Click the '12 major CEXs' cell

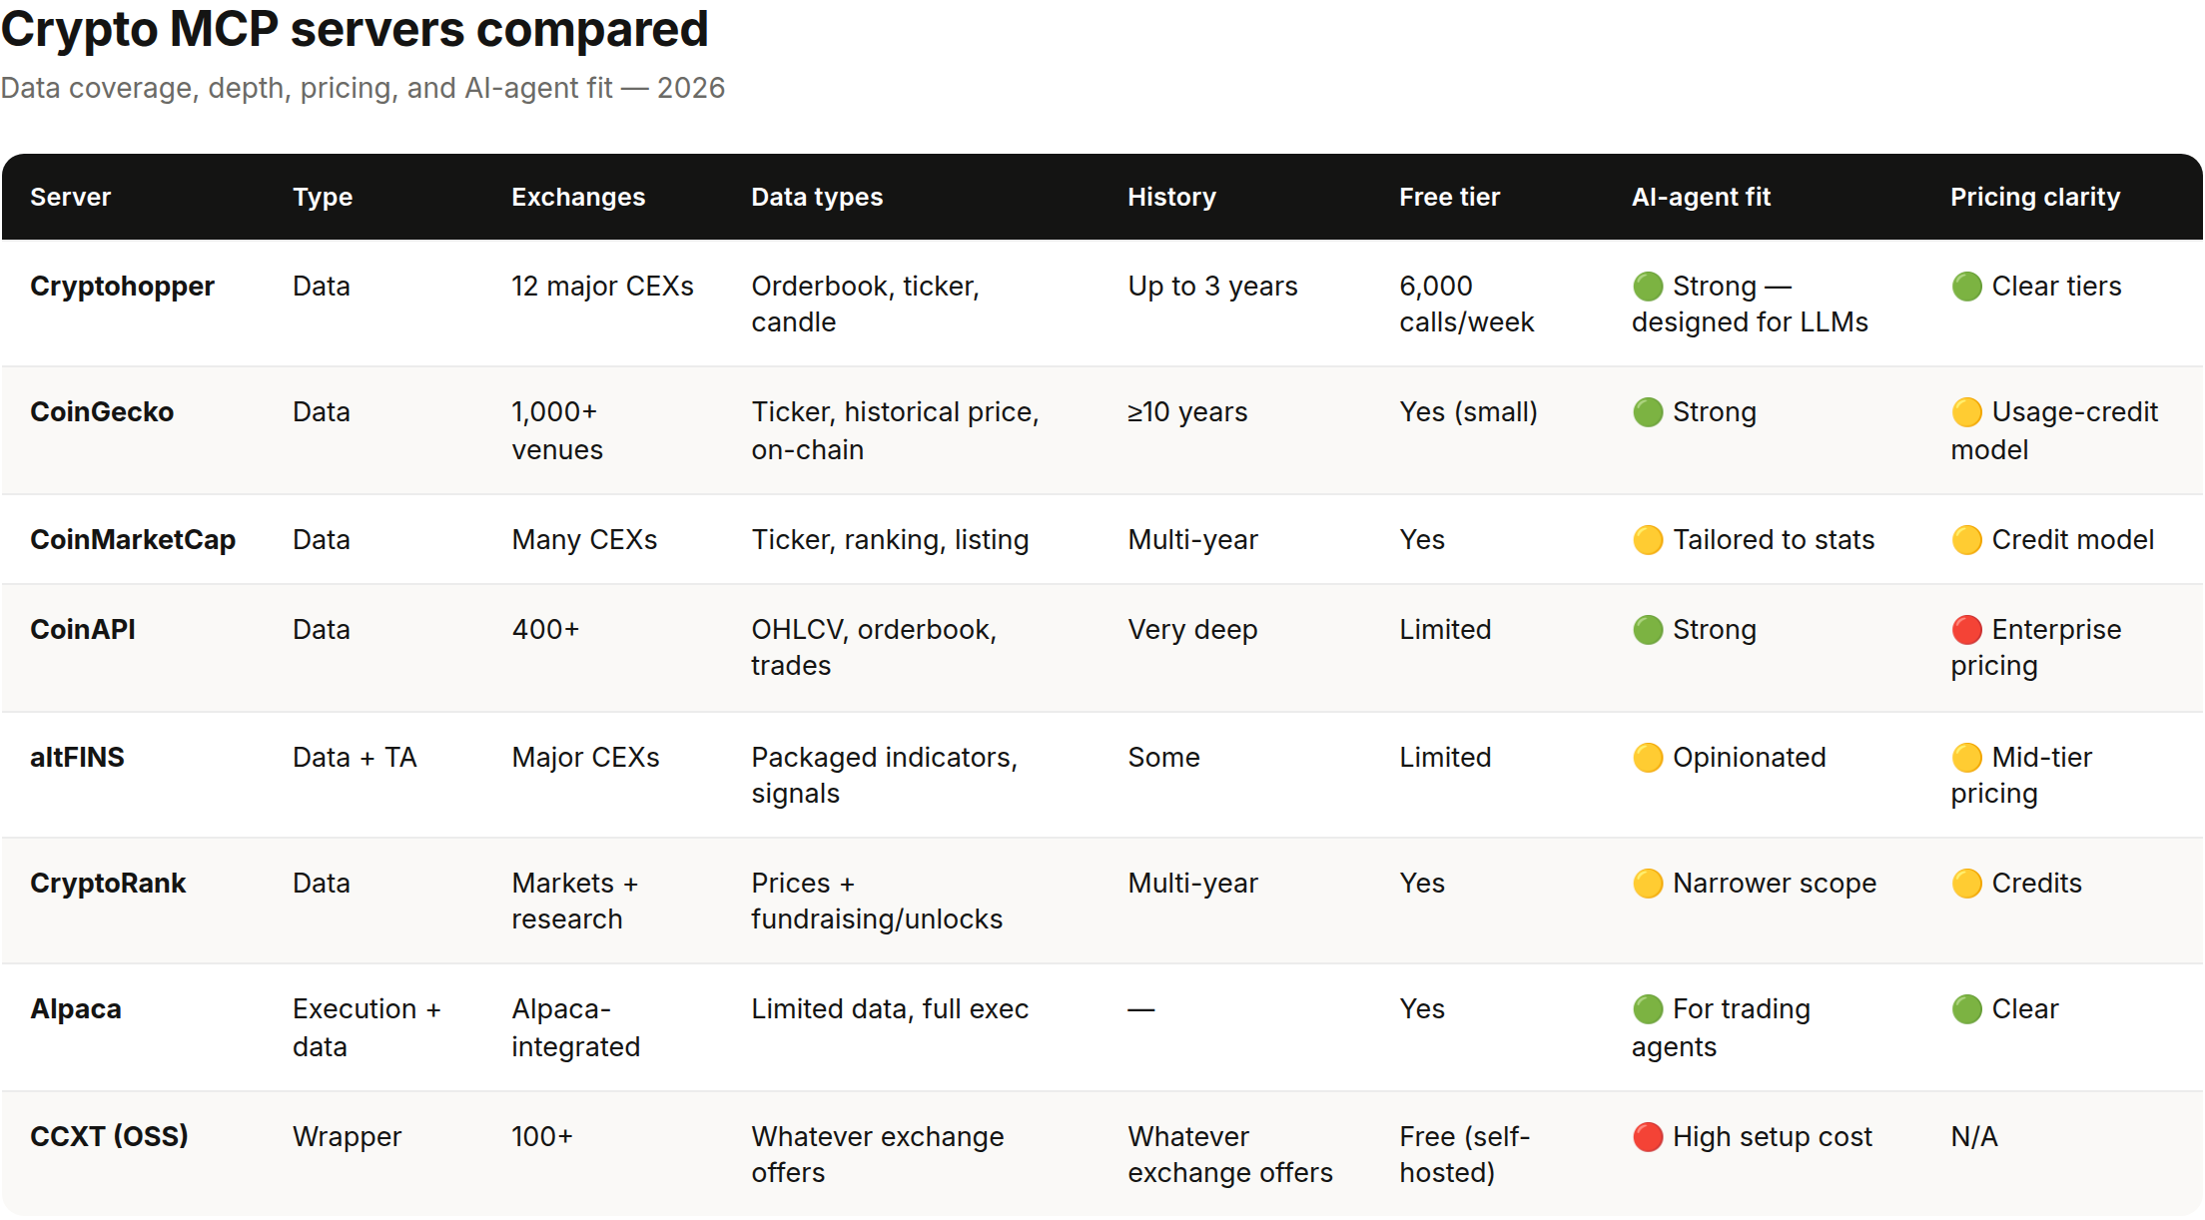coord(602,287)
